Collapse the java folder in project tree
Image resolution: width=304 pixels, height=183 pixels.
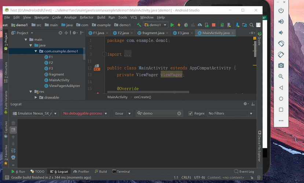31,45
